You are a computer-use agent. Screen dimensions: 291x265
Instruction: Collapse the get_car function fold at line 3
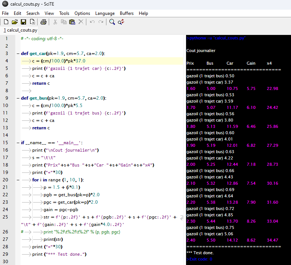click(x=18, y=54)
